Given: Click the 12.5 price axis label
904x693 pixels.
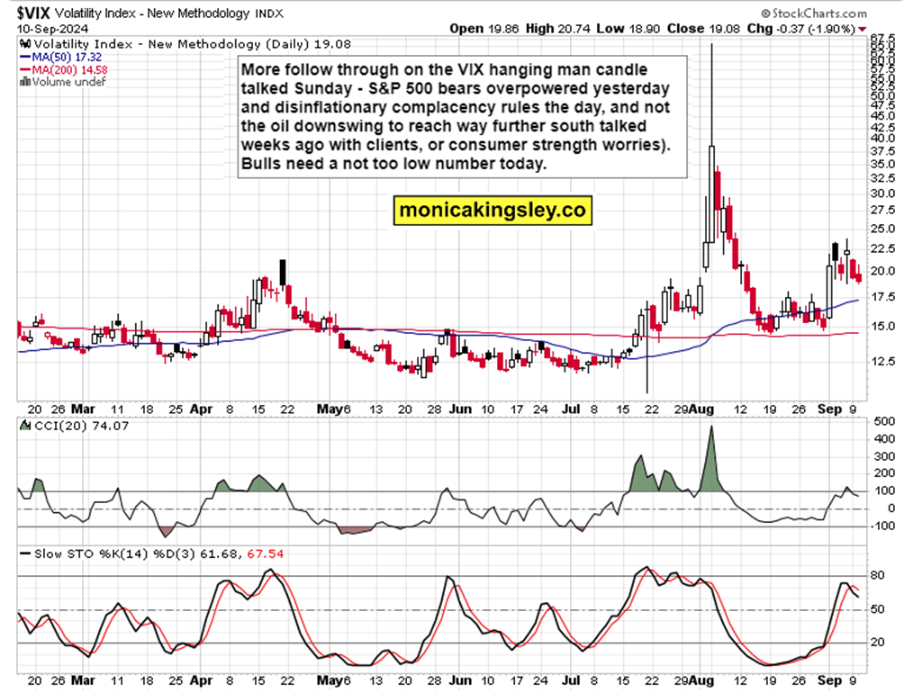Looking at the screenshot, I should [x=882, y=361].
